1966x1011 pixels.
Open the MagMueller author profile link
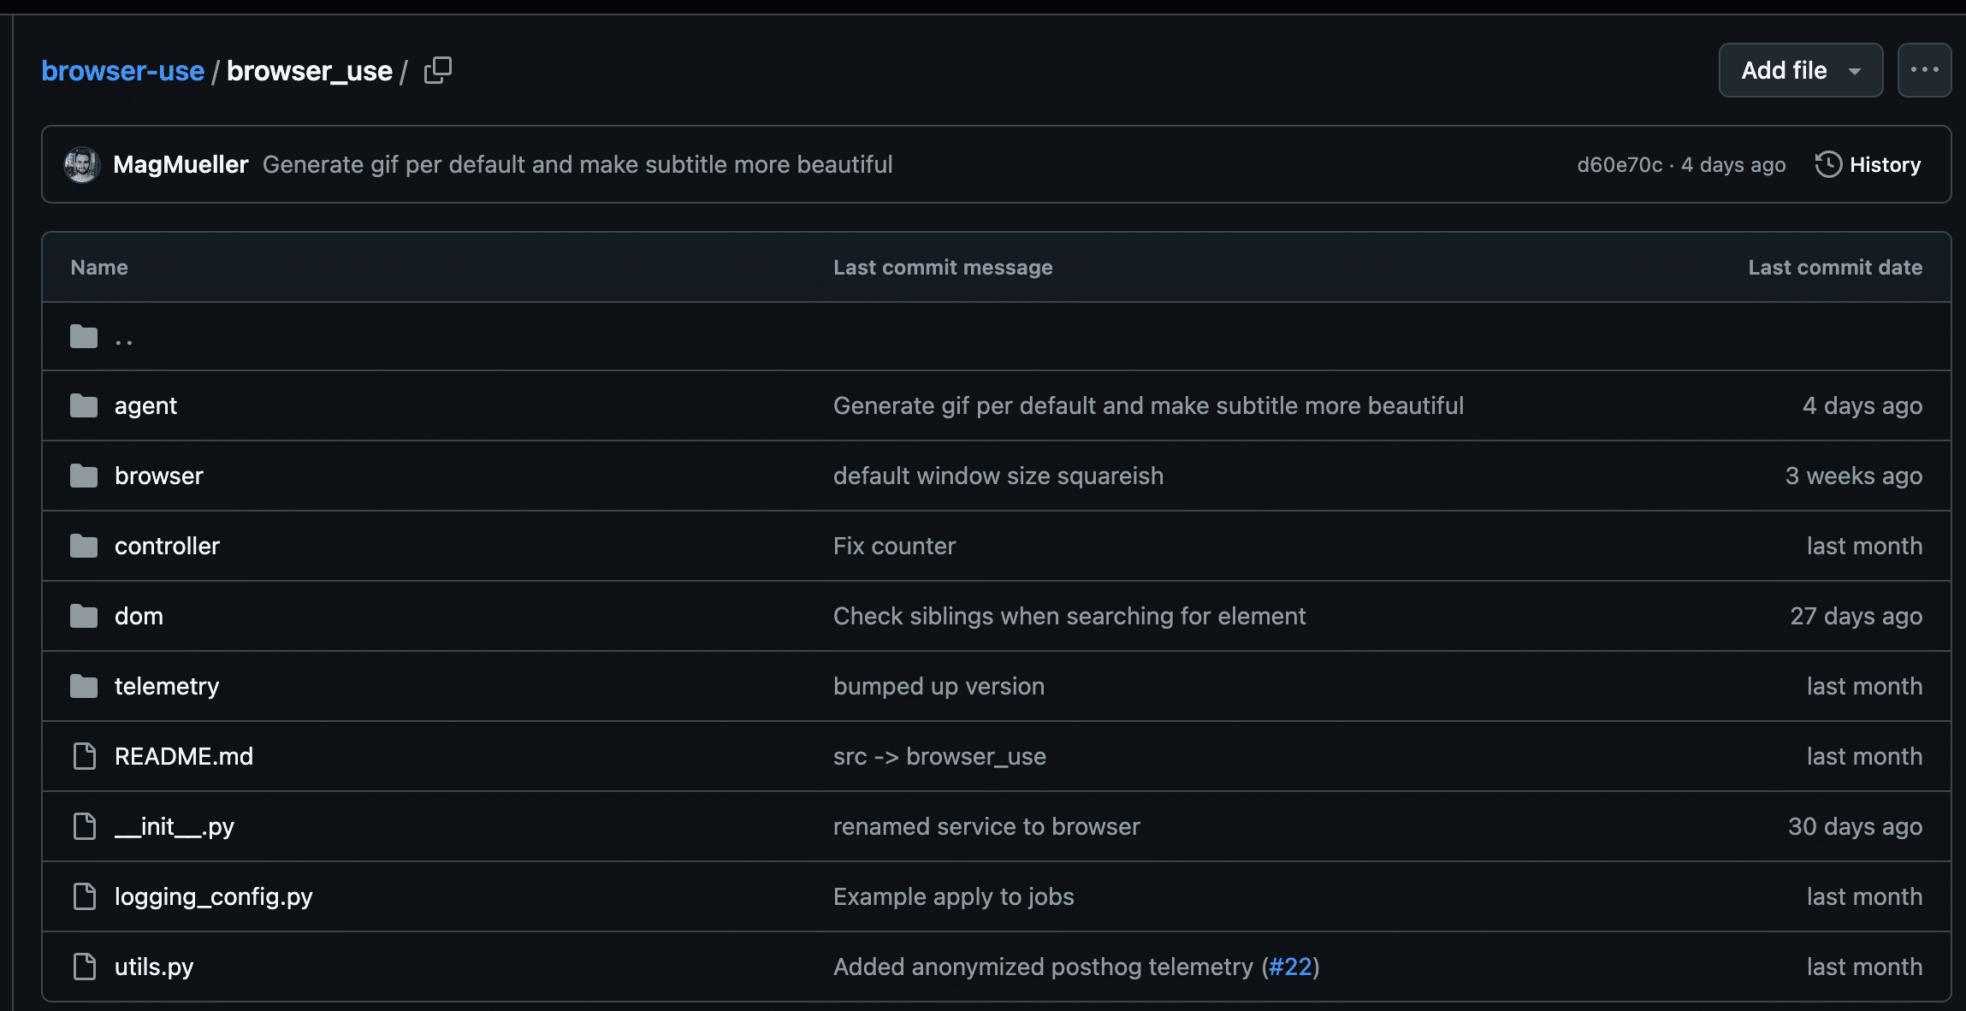(x=181, y=164)
